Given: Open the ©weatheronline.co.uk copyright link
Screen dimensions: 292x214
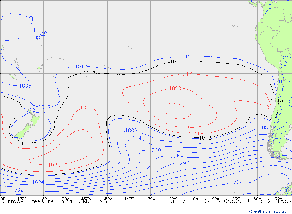Looking at the screenshot, I should pyautogui.click(x=267, y=211).
